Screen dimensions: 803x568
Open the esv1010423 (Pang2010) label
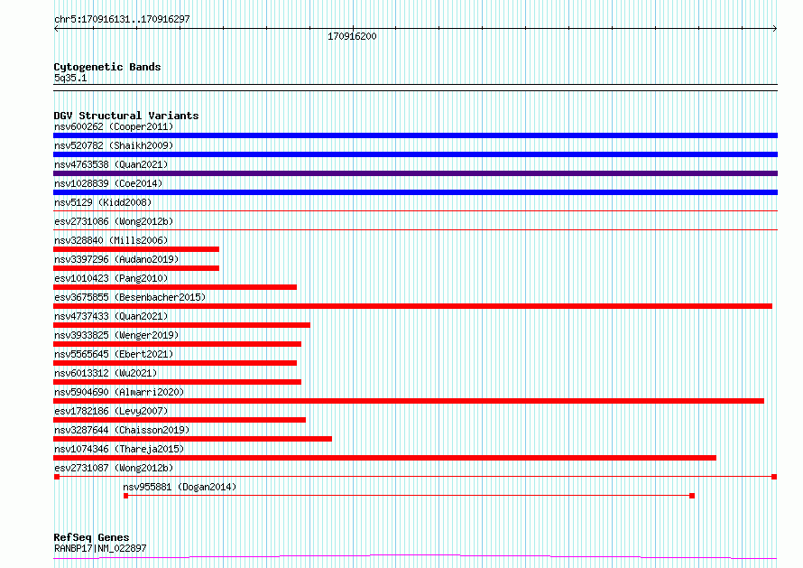point(111,278)
